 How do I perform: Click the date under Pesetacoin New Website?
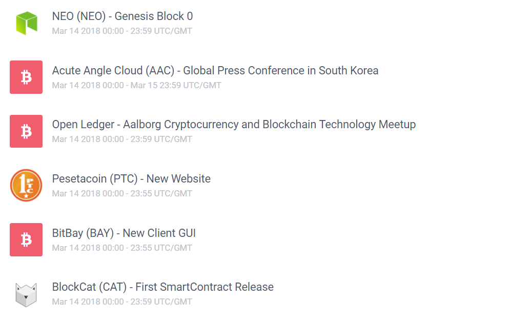122,193
